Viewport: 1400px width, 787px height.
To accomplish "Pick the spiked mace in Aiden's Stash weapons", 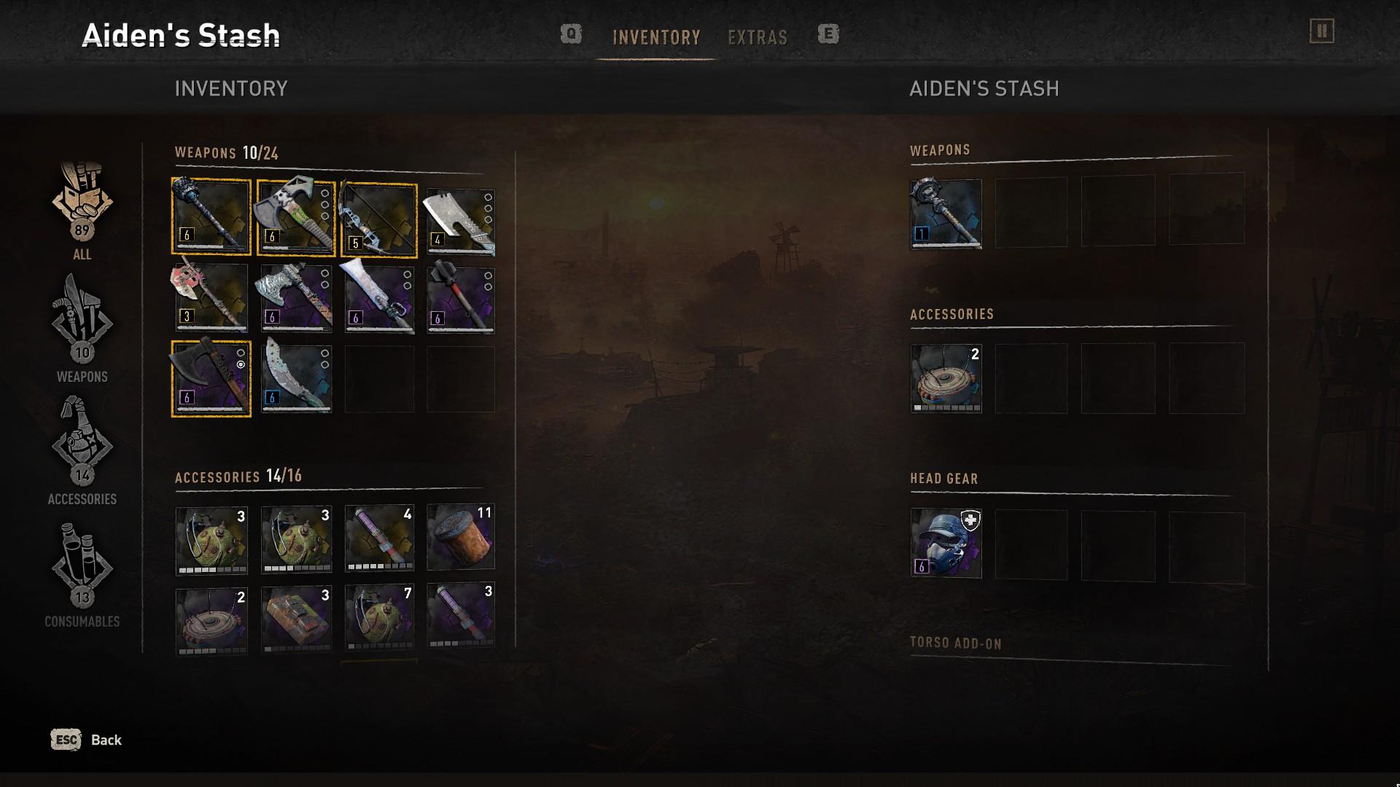I will click(946, 214).
